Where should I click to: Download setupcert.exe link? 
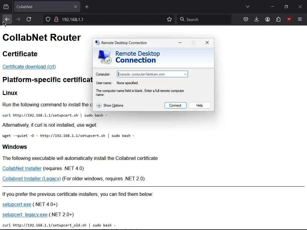tap(17, 204)
